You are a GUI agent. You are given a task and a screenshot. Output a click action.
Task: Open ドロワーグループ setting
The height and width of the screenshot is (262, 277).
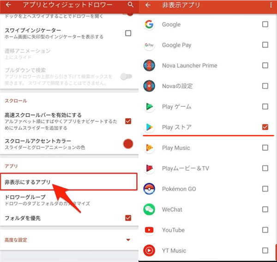(69, 200)
